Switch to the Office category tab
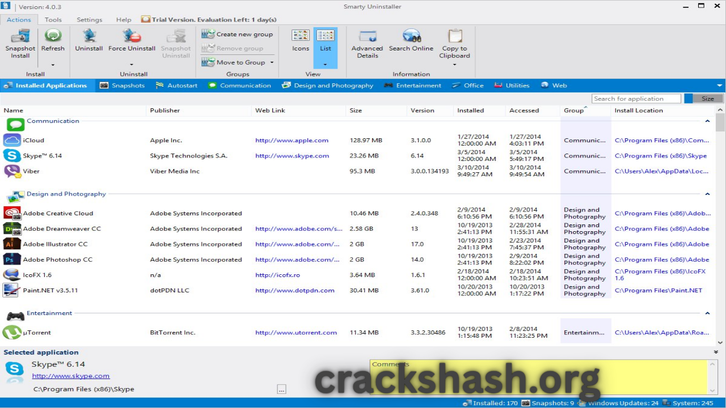Viewport: 726px width, 408px height. (x=468, y=86)
